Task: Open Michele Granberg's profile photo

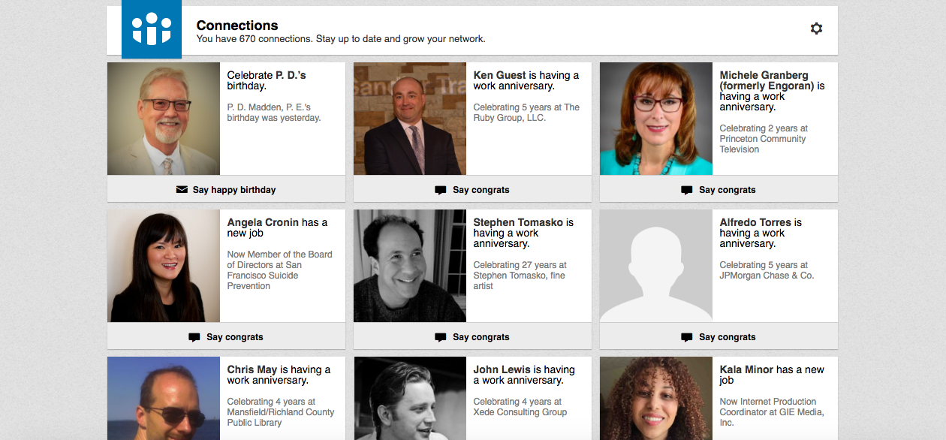Action: click(656, 119)
